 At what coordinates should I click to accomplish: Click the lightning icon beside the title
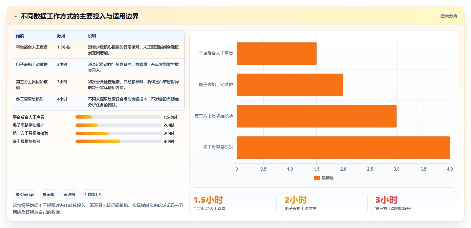point(15,16)
